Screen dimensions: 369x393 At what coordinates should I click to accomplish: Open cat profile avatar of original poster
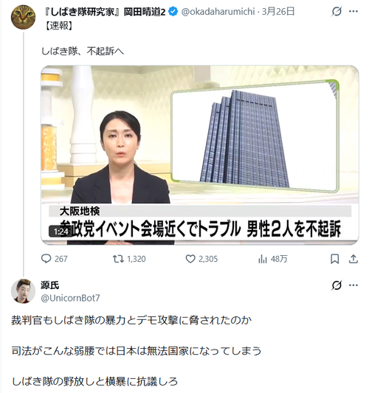(23, 17)
